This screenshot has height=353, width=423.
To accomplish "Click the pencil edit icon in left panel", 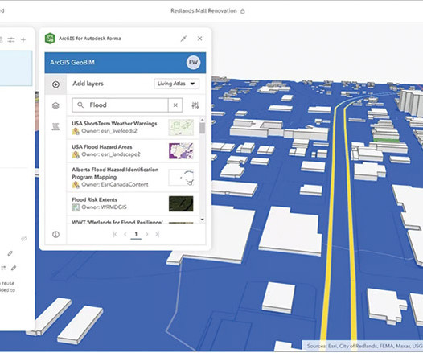I will point(10,253).
